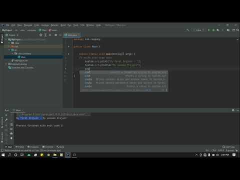Open Run panel settings gear icon
This screenshot has height=180, width=240.
233,110
